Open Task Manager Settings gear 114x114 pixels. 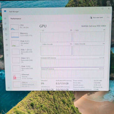pyautogui.click(x=9, y=88)
